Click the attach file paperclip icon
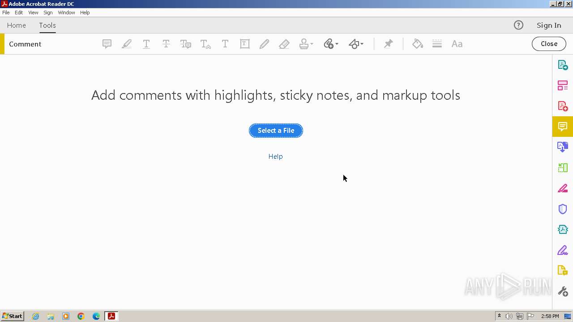 [x=329, y=44]
